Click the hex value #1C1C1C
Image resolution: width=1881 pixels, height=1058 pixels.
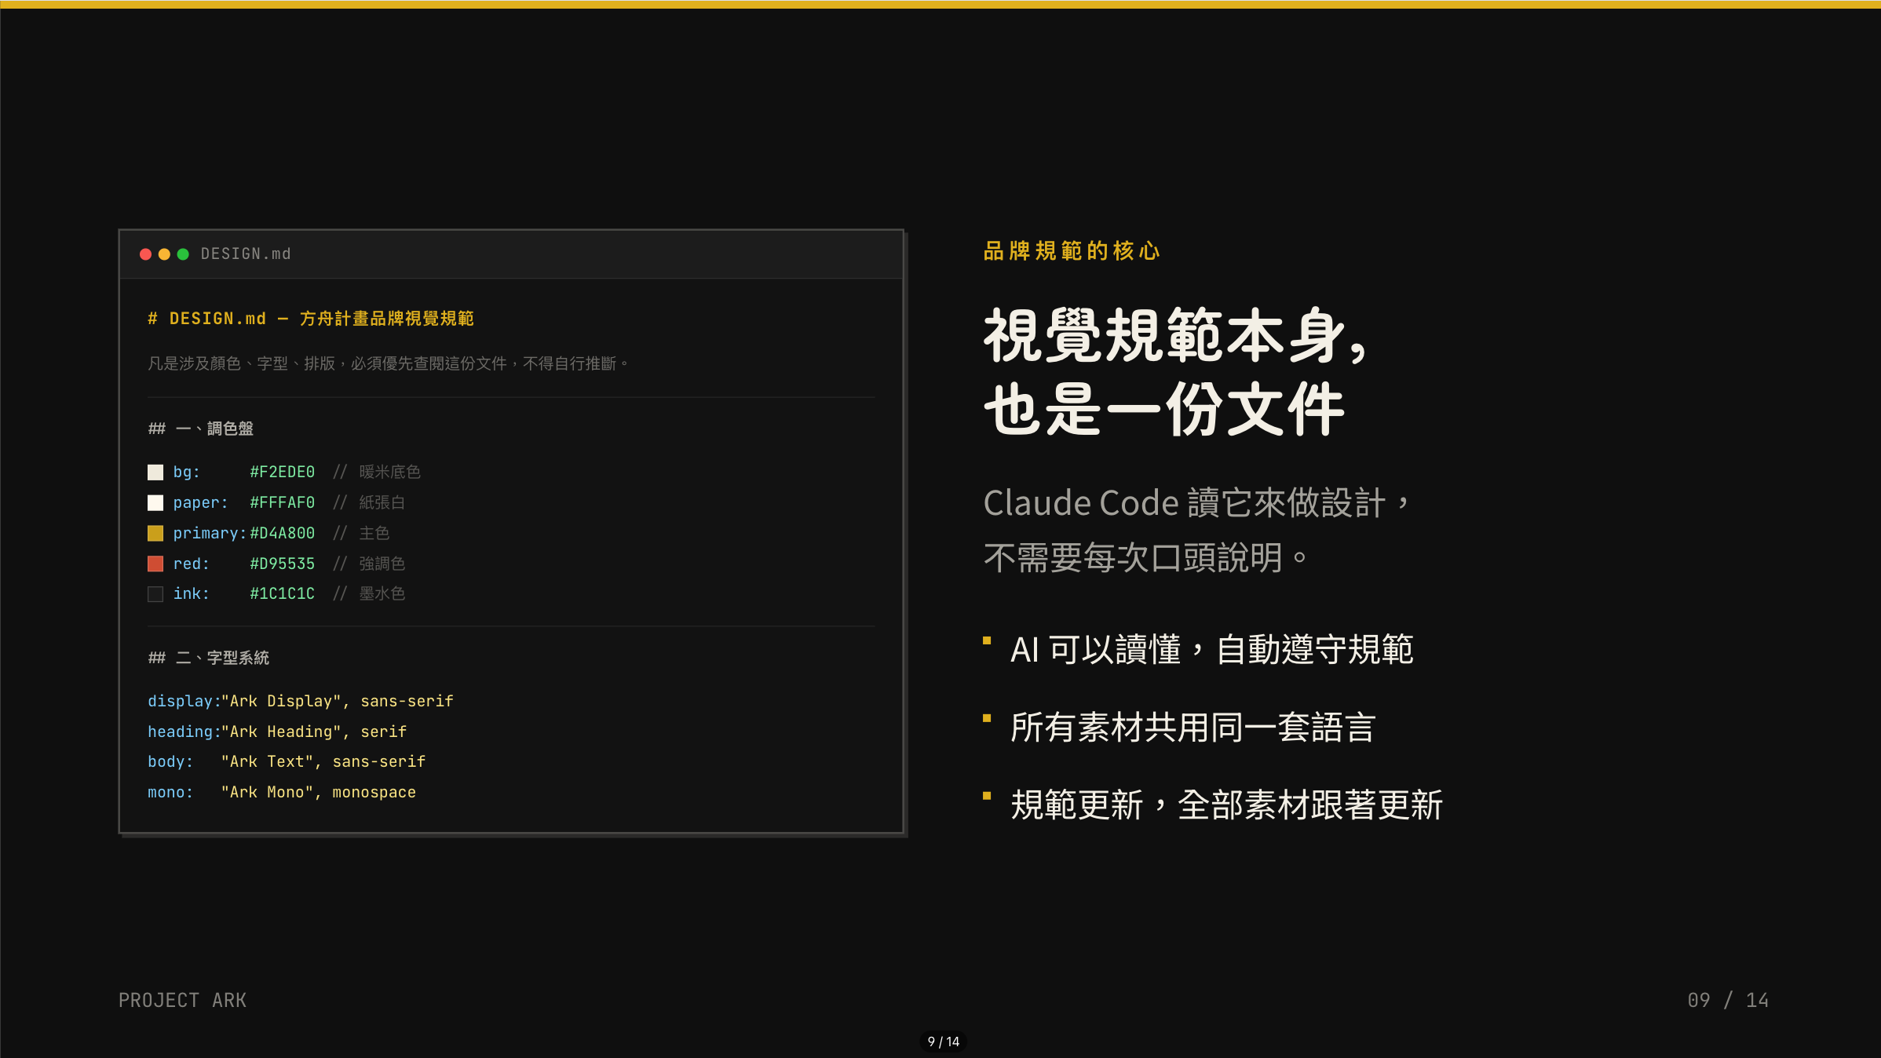pyautogui.click(x=283, y=593)
